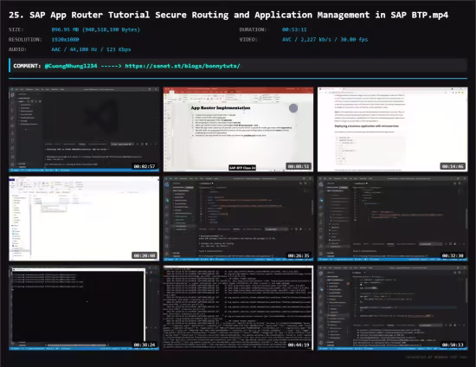This screenshot has height=367, width=476.
Task: Select the resolution value '1920x1080'
Action: coord(65,40)
